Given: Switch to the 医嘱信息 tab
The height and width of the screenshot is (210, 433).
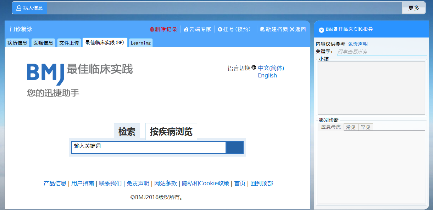Looking at the screenshot, I should (43, 43).
